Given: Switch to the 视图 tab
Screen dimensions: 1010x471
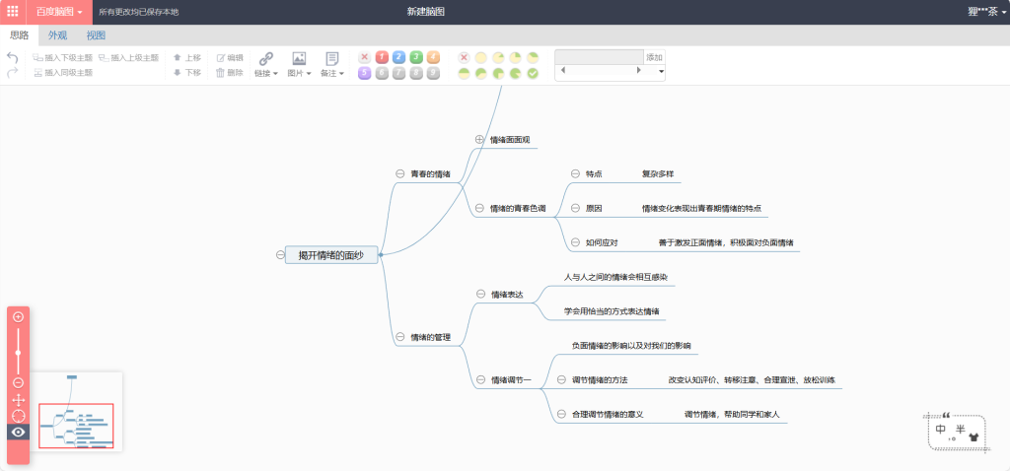Looking at the screenshot, I should coord(96,35).
